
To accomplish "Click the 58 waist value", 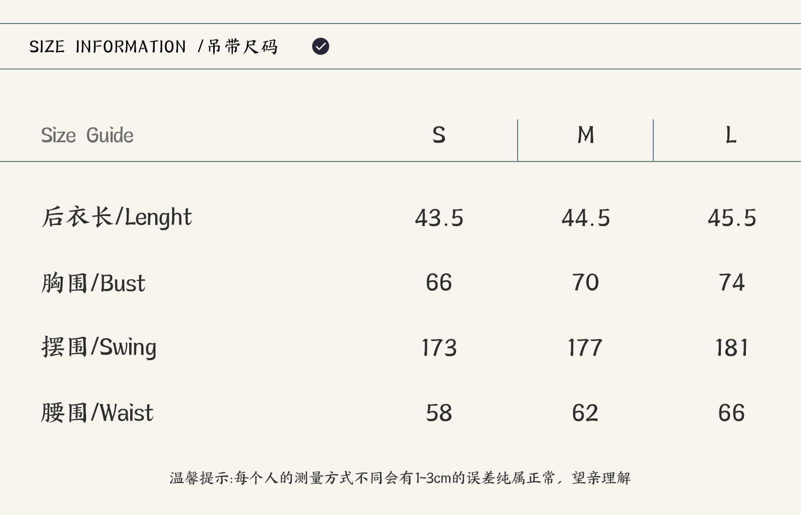I will coord(439,413).
